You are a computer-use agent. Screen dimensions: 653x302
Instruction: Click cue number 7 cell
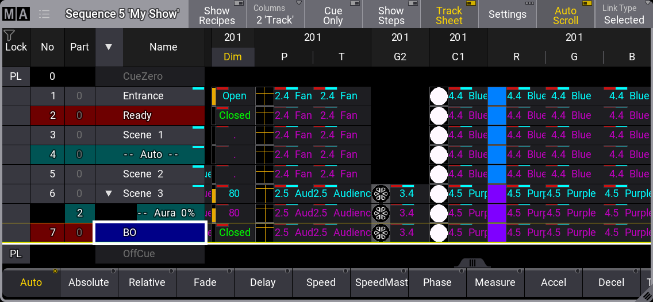point(48,233)
